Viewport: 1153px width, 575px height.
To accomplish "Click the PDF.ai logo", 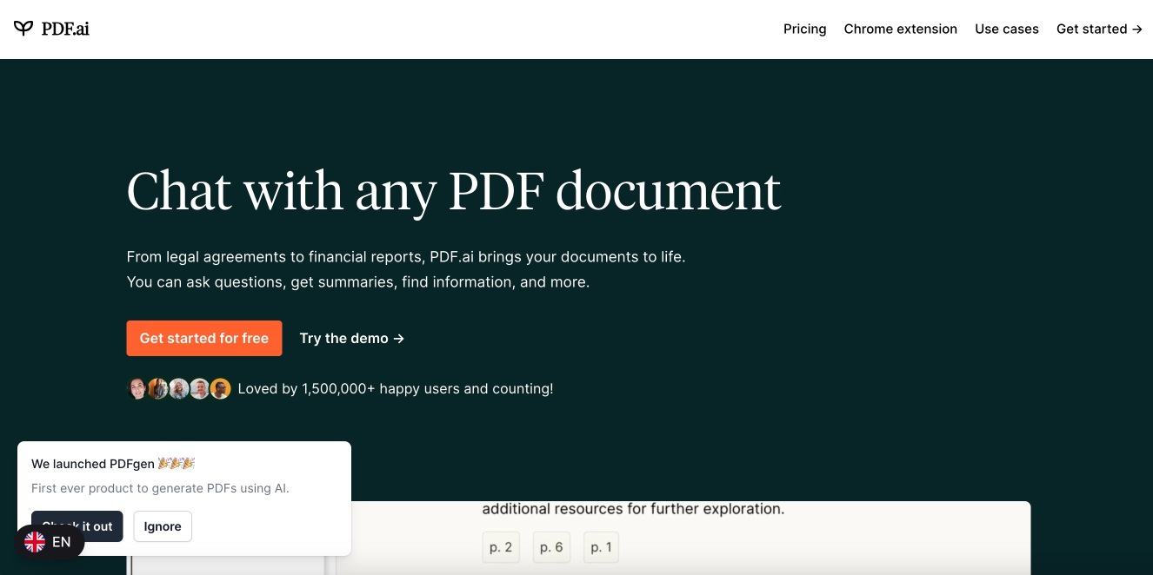I will (x=51, y=29).
